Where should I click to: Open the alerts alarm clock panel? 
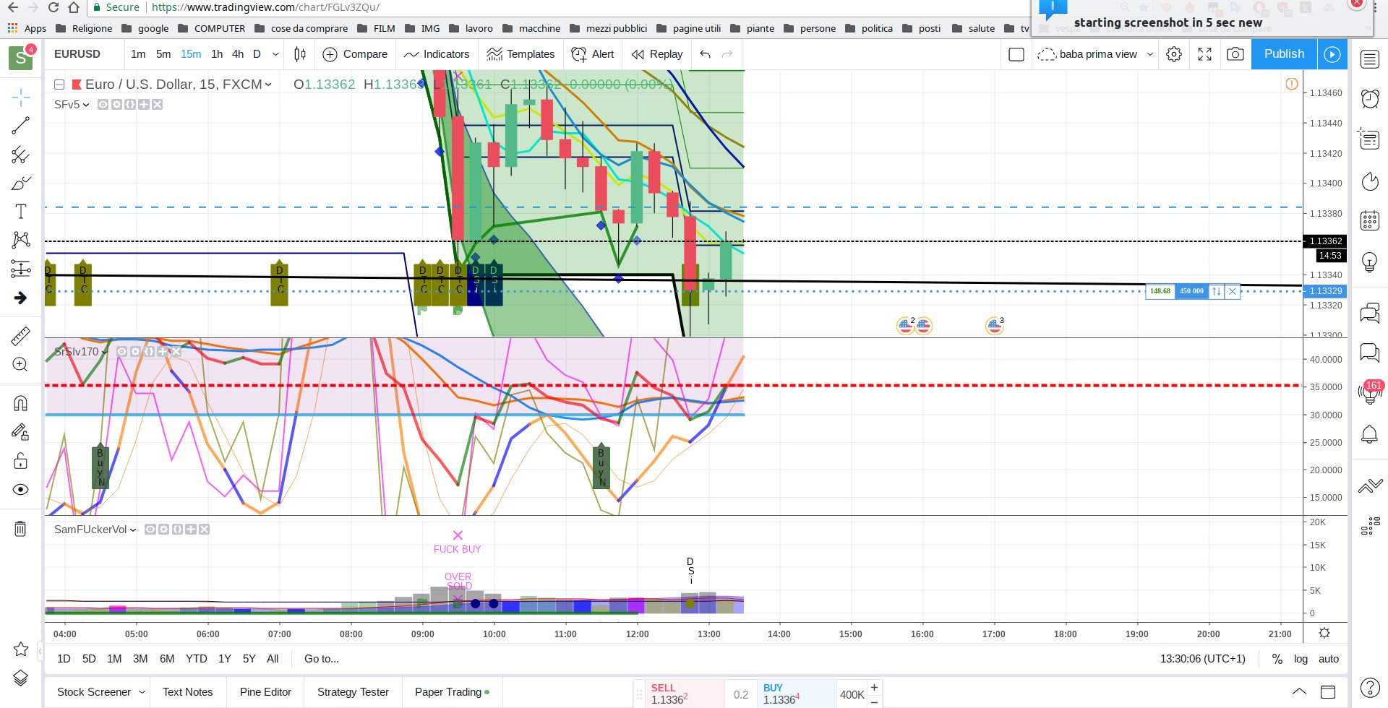[x=1370, y=98]
